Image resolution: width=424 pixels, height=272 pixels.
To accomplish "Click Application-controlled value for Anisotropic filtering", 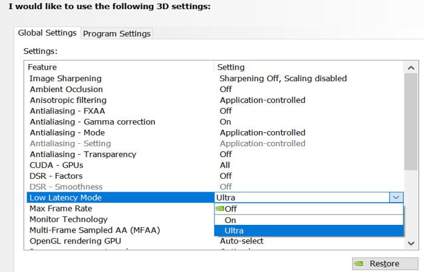I will coord(262,100).
